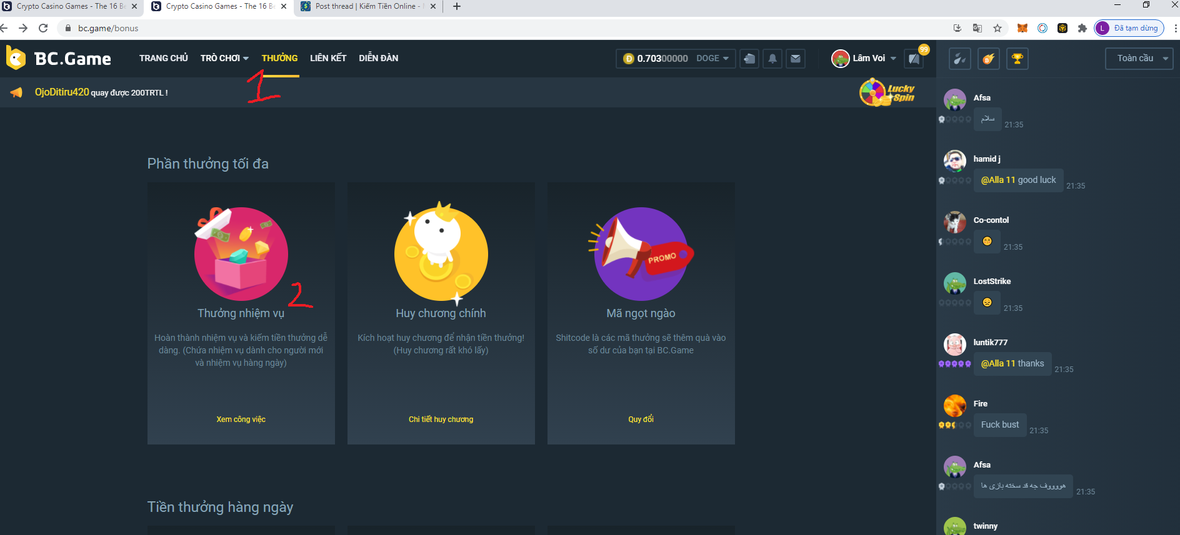Screen dimensions: 1180x535
Task: Go back to the previous page
Action: click(x=4, y=28)
